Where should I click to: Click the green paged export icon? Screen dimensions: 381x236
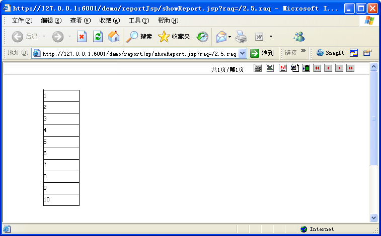point(306,68)
